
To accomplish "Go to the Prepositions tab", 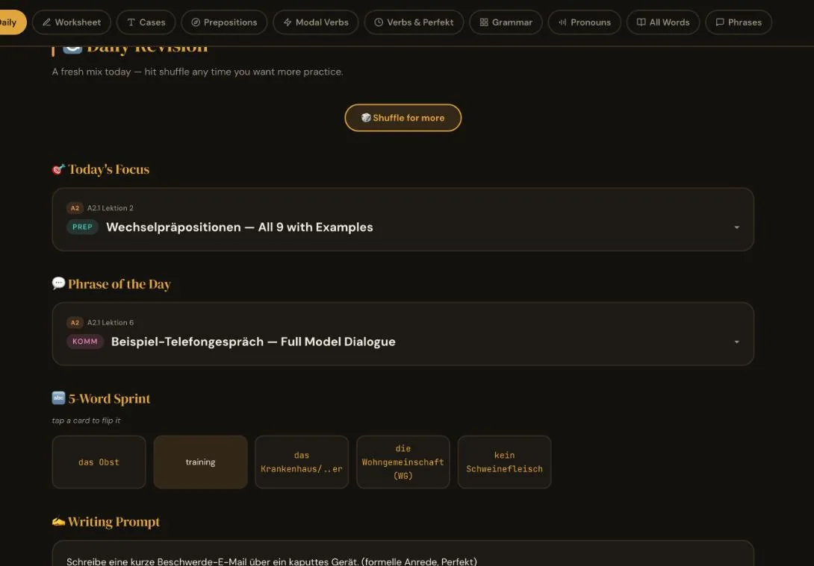I will pos(224,22).
